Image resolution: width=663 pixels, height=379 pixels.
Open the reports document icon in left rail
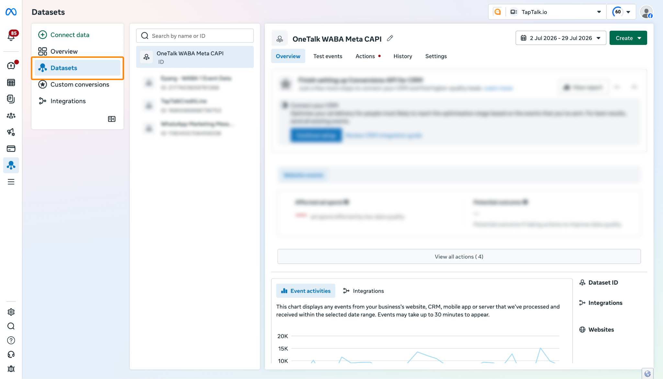point(11,99)
